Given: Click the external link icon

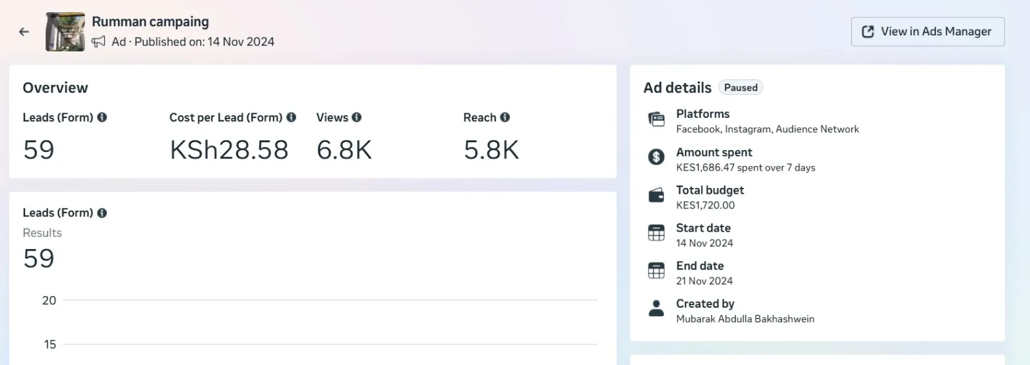Looking at the screenshot, I should click(x=868, y=32).
